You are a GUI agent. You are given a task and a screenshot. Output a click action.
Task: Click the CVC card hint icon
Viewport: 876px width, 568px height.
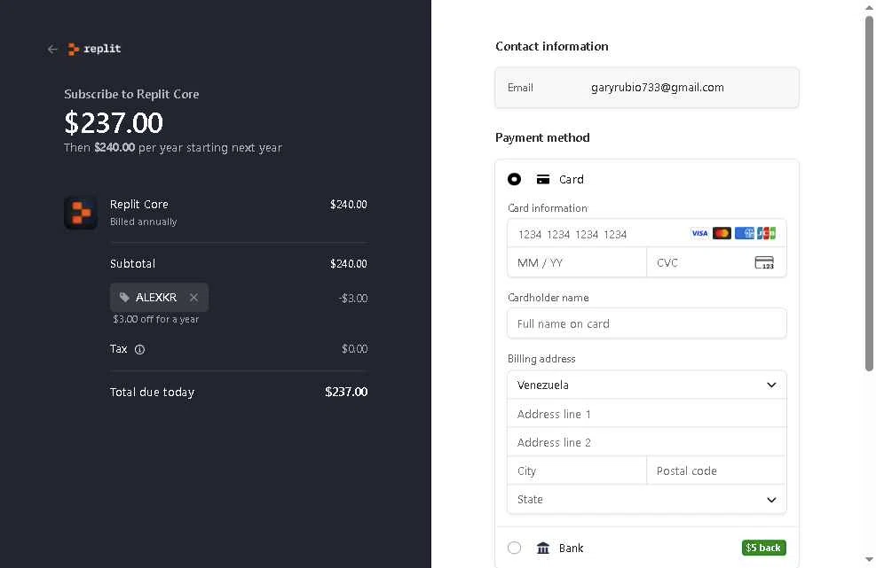[763, 262]
